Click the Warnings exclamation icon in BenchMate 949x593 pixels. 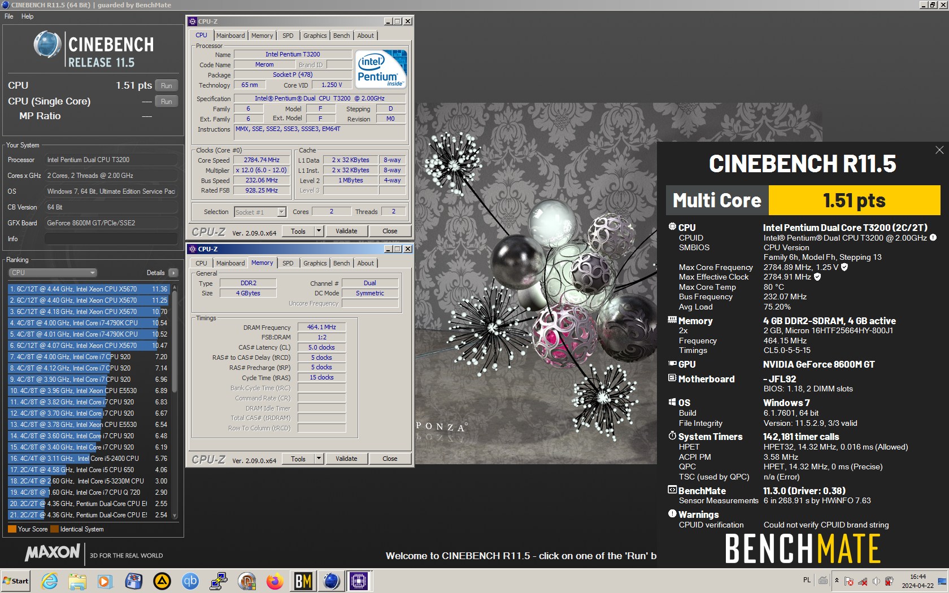click(x=672, y=514)
